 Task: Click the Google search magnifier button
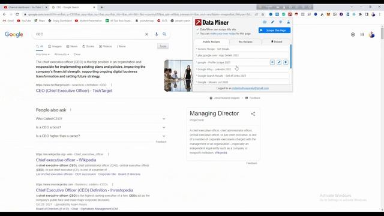click(164, 34)
